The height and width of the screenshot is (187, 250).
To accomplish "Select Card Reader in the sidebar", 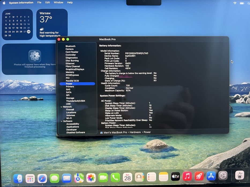I will (x=72, y=52).
